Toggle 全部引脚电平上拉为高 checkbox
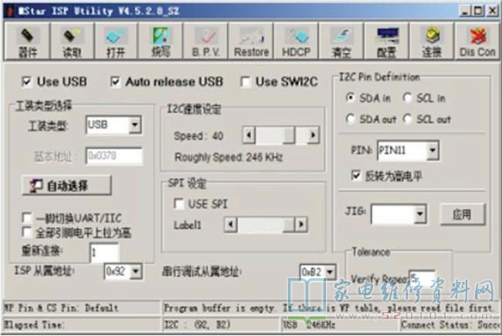 [x=26, y=232]
